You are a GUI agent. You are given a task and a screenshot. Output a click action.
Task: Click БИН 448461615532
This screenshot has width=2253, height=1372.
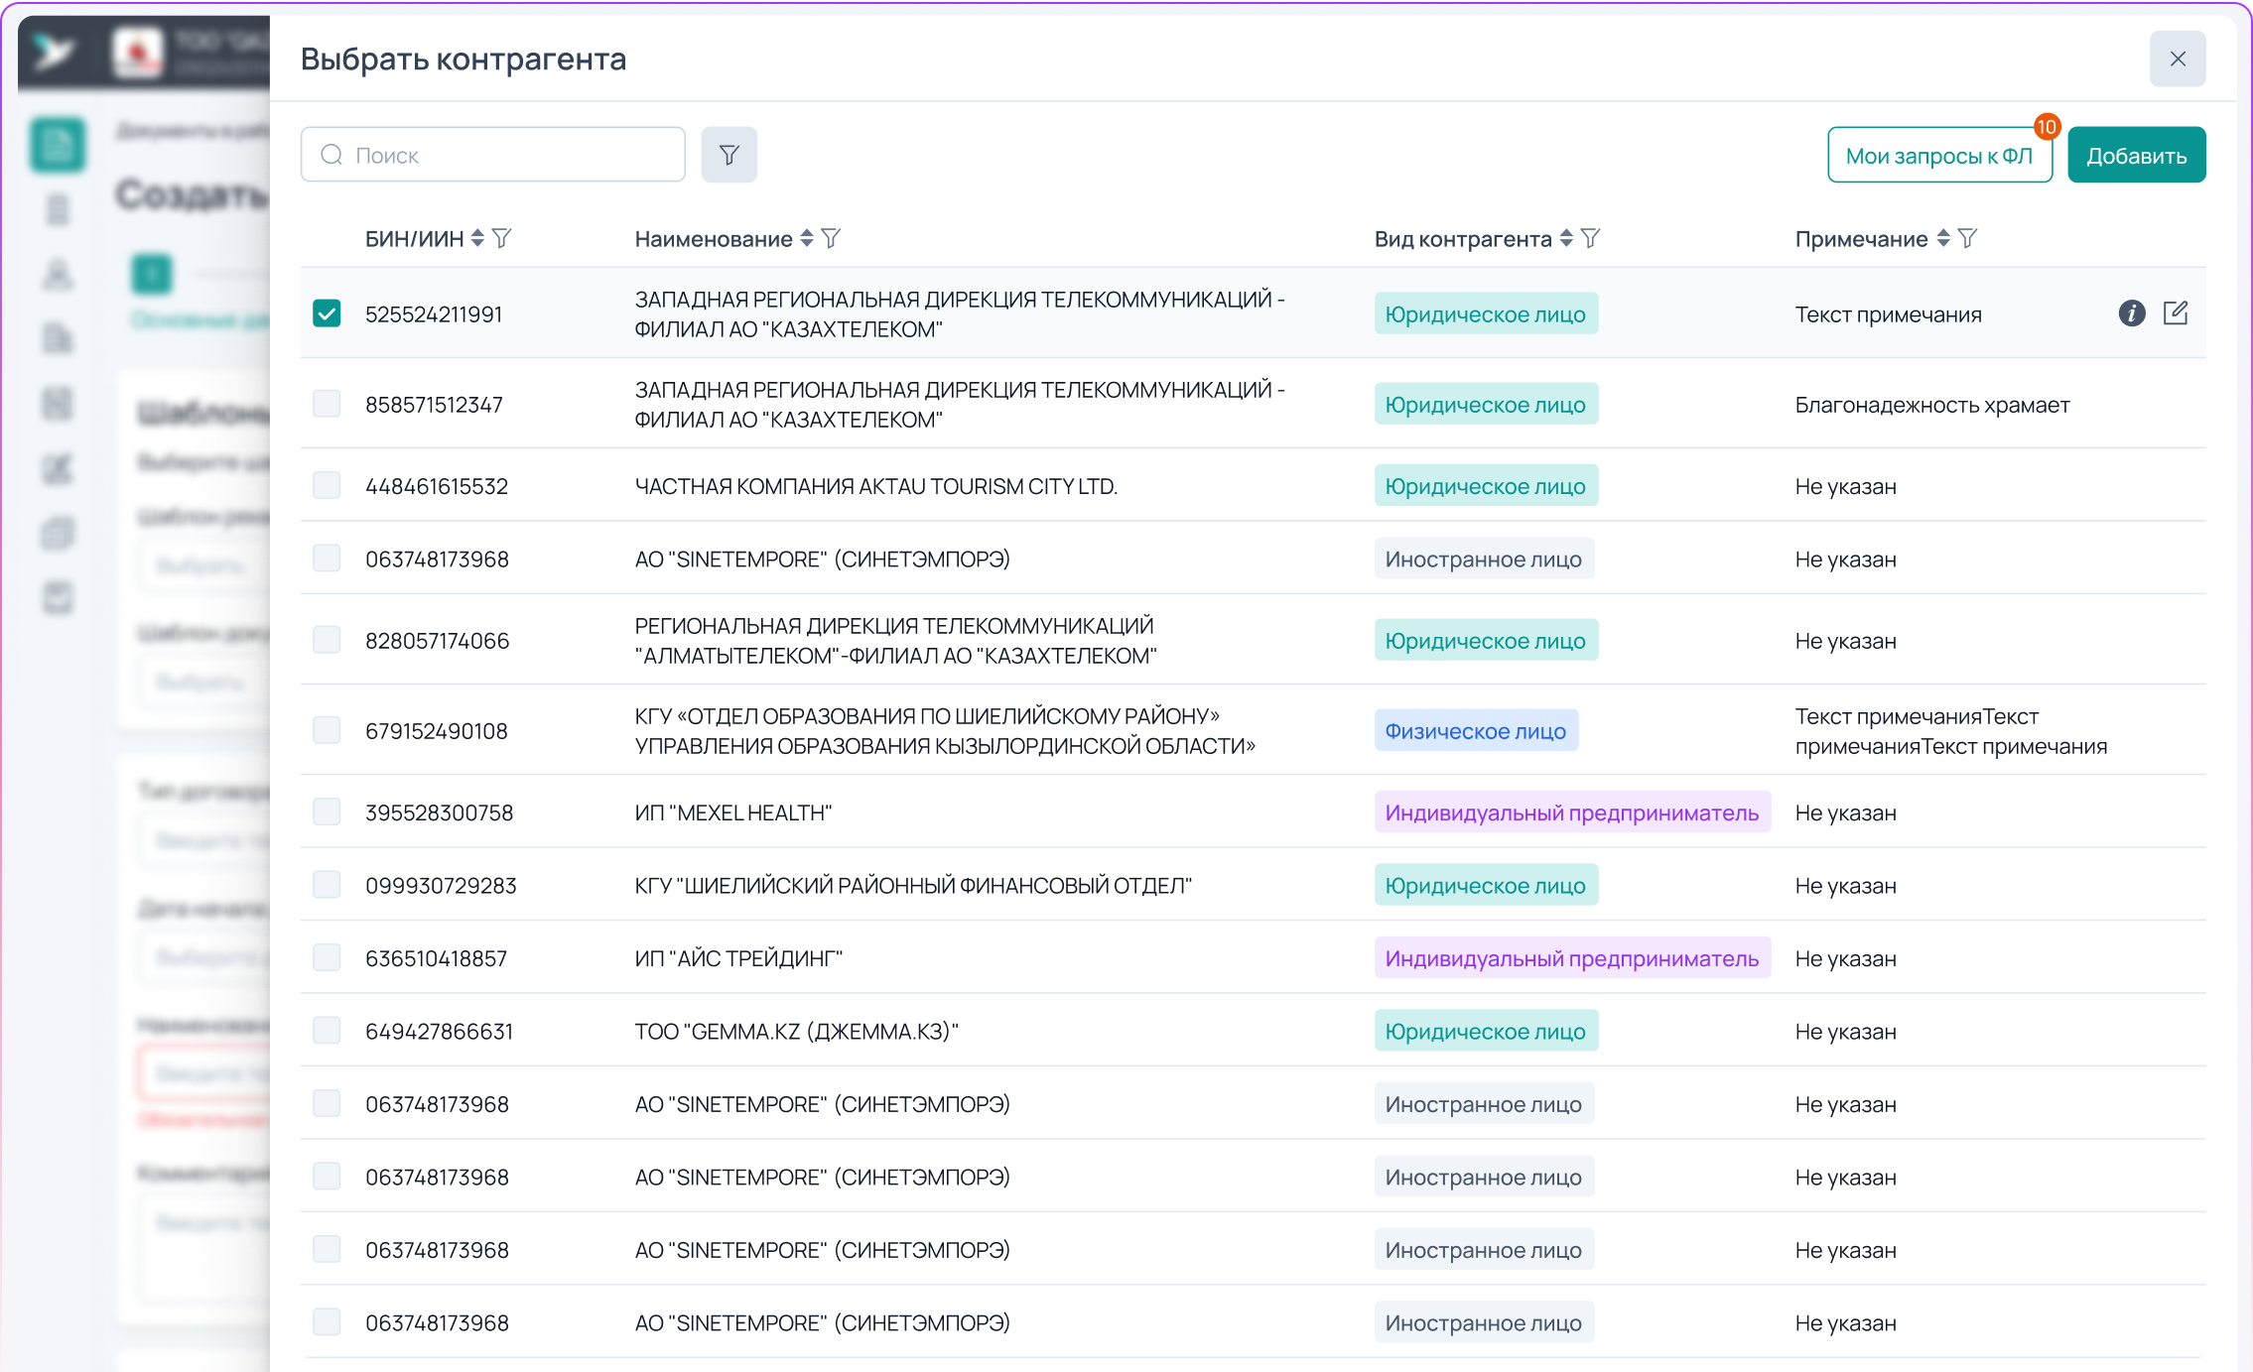pos(437,486)
